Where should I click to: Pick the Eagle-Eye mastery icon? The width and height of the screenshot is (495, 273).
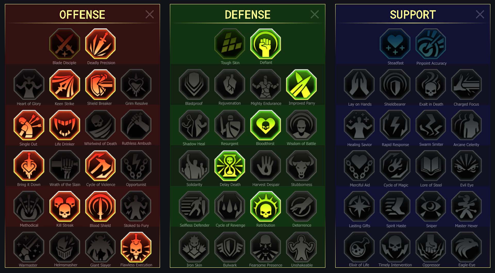[466, 247]
